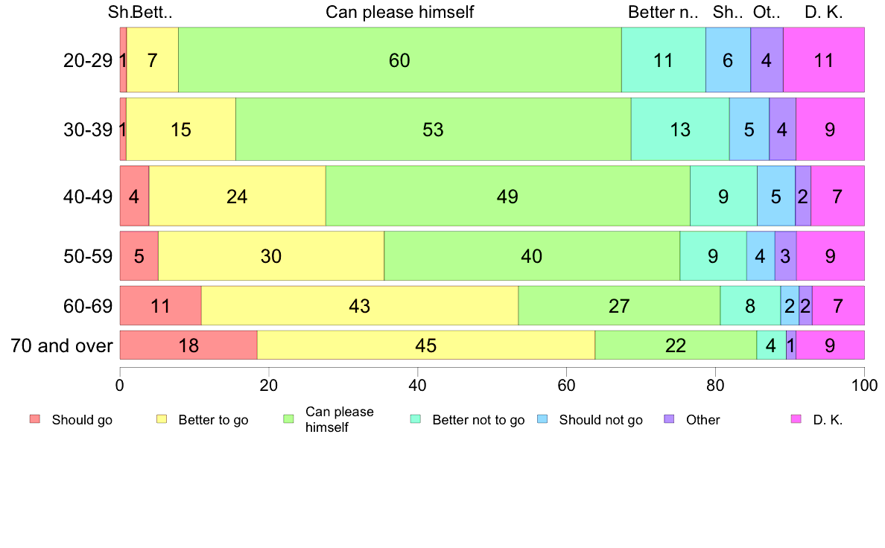Screen dimensions: 885x548
Task: Click the Better not to go legend text
Action: (478, 420)
